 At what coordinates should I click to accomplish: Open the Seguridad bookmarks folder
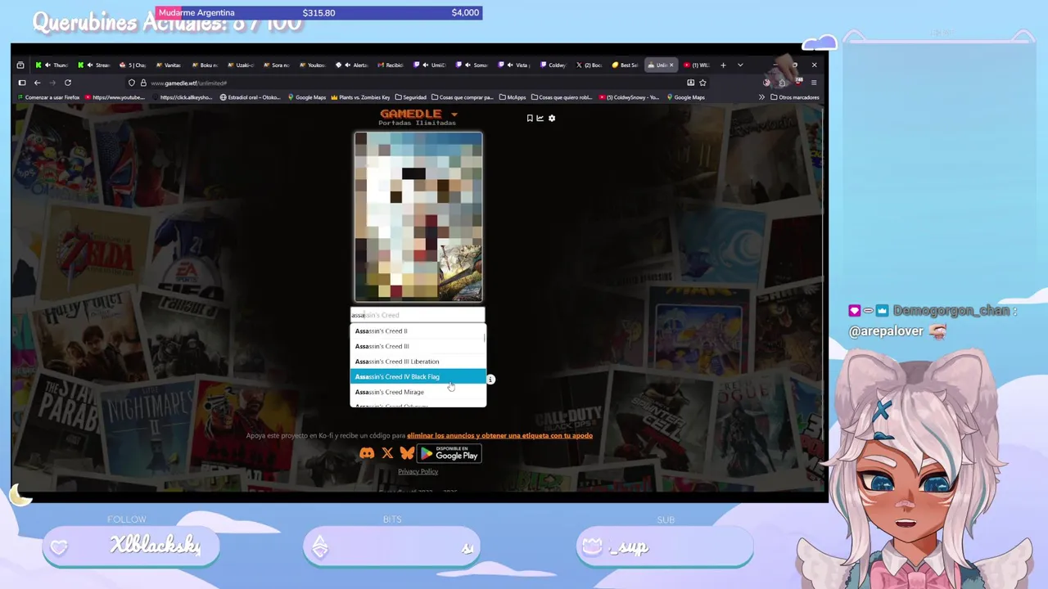point(410,97)
